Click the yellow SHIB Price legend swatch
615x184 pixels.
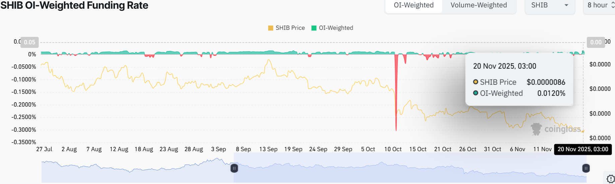pyautogui.click(x=271, y=28)
